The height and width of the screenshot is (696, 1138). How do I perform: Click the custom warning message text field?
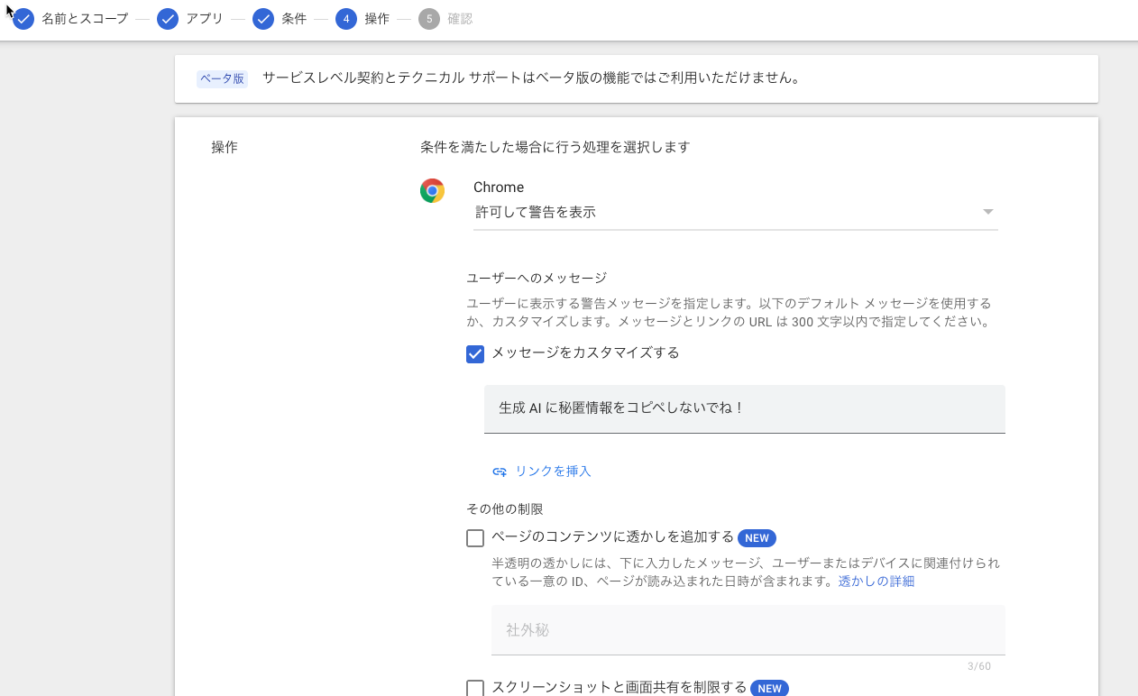pyautogui.click(x=745, y=409)
